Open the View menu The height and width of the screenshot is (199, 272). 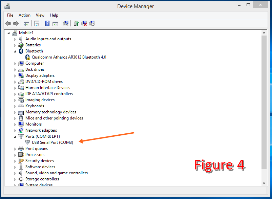(40, 15)
